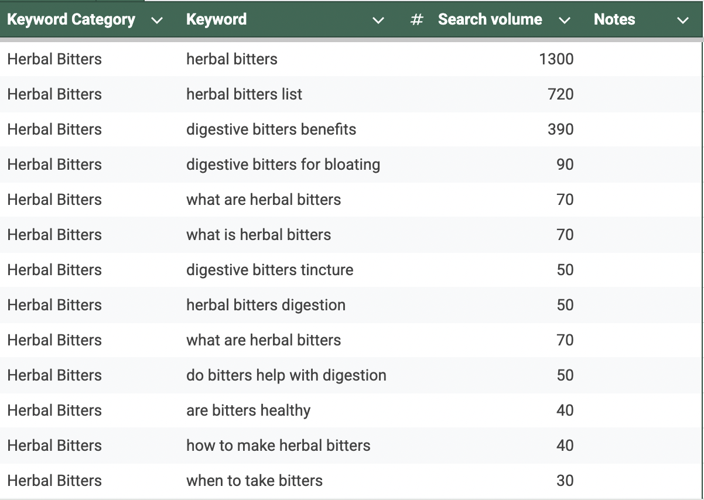704x500 pixels.
Task: Open the Keyword column dropdown arrow
Action: (378, 20)
